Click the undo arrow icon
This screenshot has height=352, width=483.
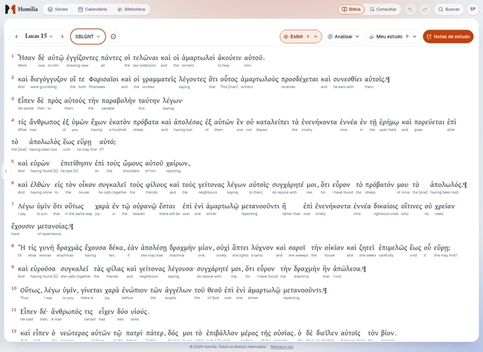tap(411, 9)
